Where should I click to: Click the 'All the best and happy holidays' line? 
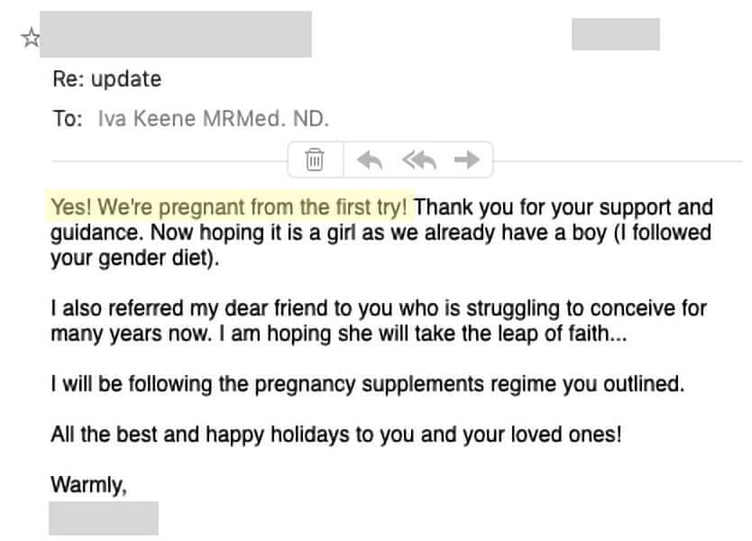point(336,435)
